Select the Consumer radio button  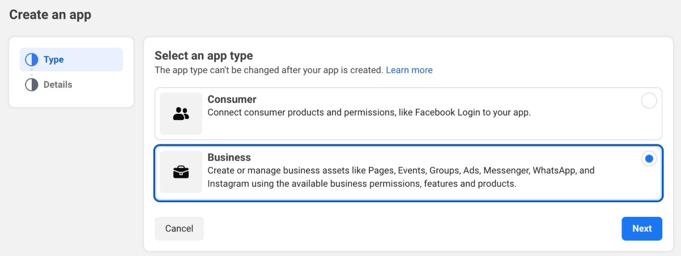(649, 101)
